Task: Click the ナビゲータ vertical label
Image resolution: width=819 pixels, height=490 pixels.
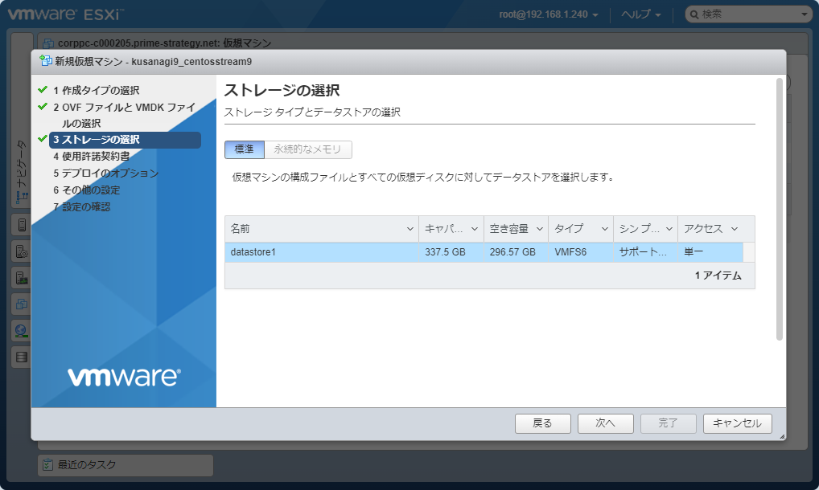Action: tap(22, 164)
